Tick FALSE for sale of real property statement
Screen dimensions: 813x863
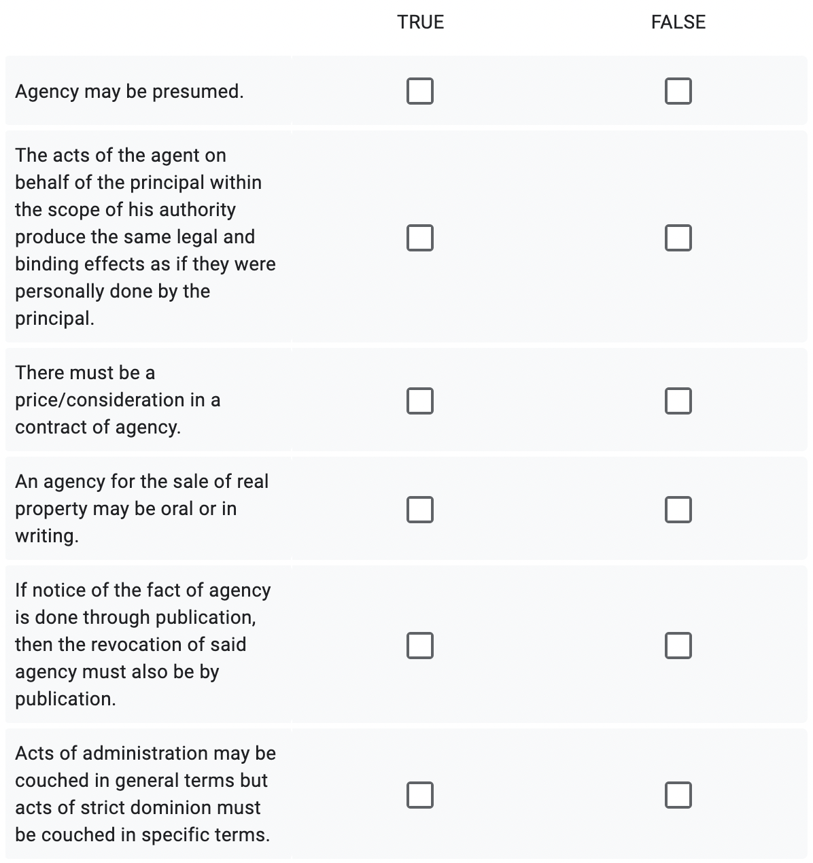[678, 510]
